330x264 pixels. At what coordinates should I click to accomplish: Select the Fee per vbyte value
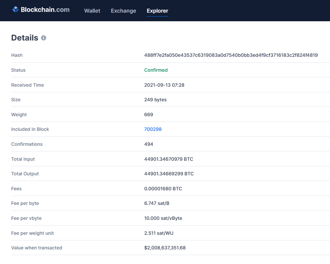coord(162,218)
